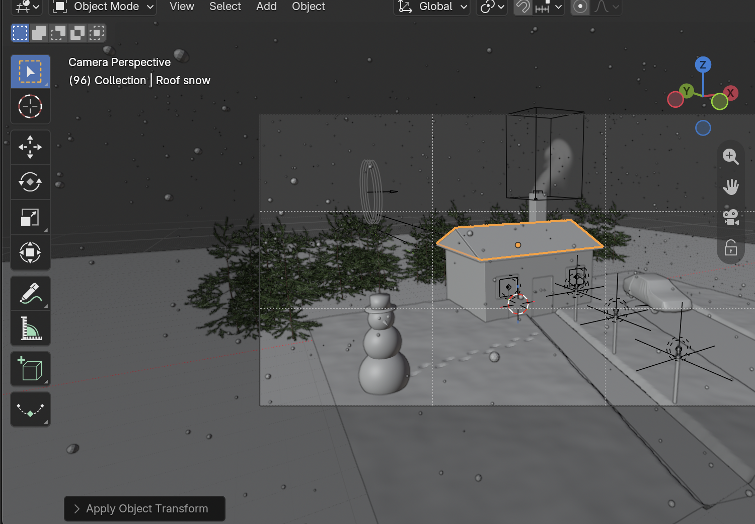This screenshot has width=755, height=524.
Task: Click the "(96) Collection | Roof snow" label
Action: coord(139,81)
